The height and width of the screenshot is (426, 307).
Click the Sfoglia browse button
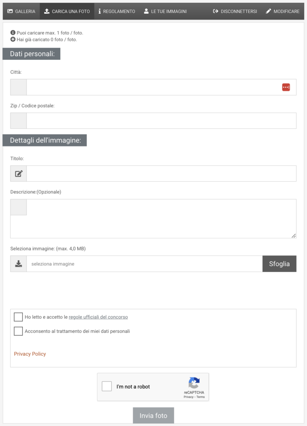[x=279, y=264]
